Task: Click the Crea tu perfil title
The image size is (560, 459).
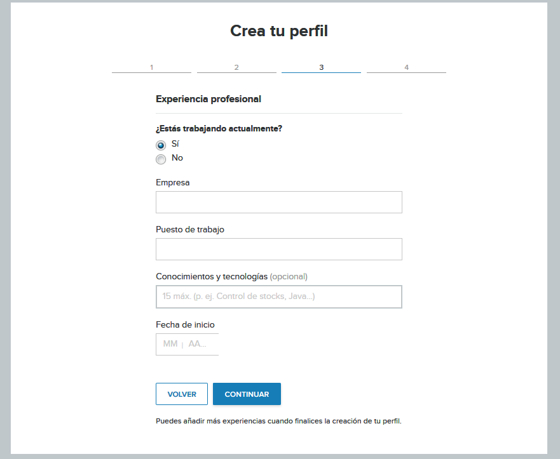Action: [279, 31]
